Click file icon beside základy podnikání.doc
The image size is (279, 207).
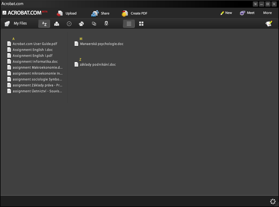(76, 64)
